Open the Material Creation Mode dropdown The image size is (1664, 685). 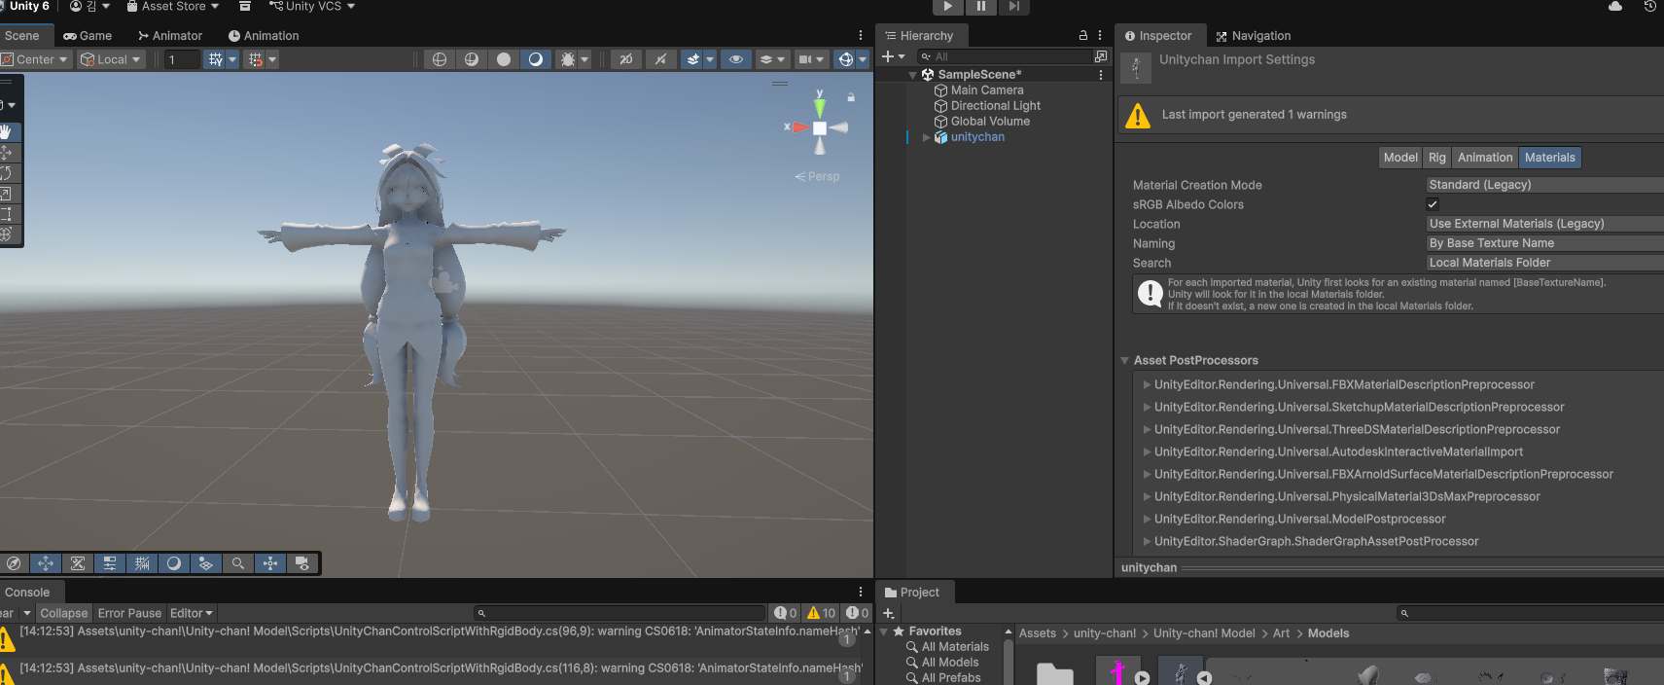1543,185
